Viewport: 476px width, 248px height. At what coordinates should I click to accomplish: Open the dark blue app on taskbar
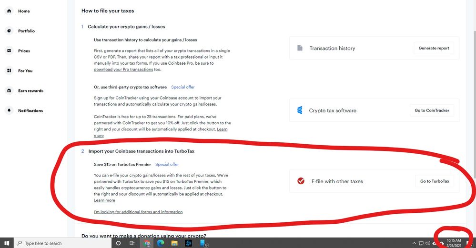[x=189, y=243]
